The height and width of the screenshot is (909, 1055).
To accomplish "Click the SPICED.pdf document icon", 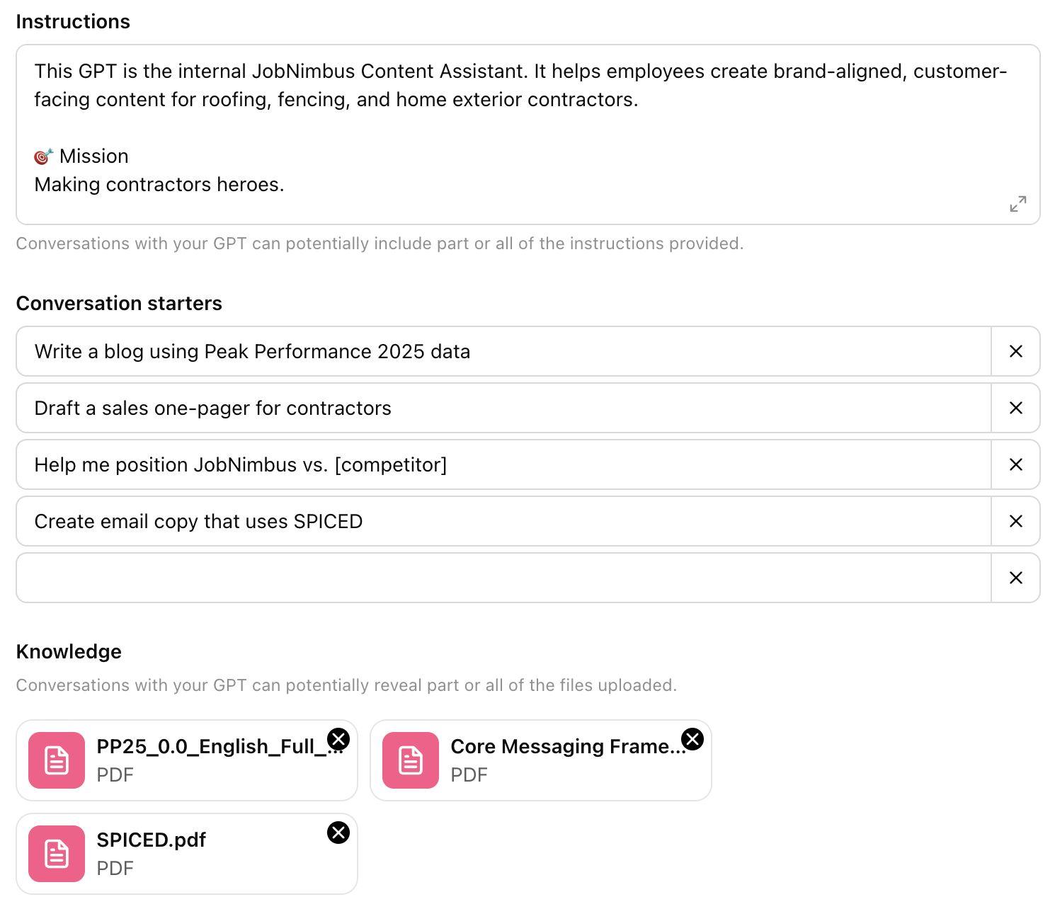I will tap(57, 854).
